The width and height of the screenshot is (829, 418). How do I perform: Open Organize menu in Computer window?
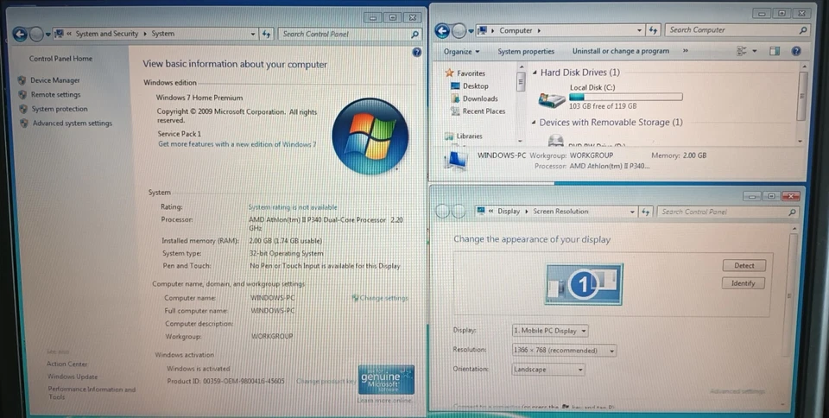click(461, 52)
